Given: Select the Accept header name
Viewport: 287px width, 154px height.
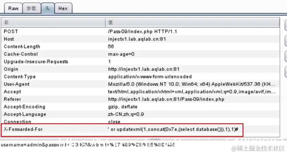Looking at the screenshot, I should [x=12, y=92].
